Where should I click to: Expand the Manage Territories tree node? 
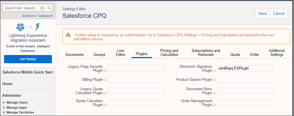[x=4, y=112]
